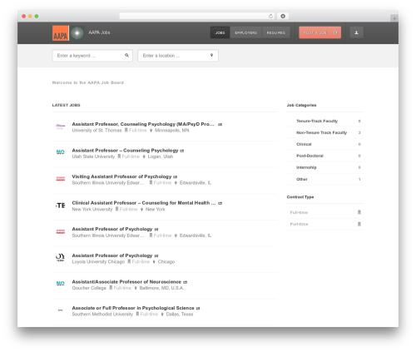Click bookmark icon in New York University row
This screenshot has width=416, height=352.
coord(117,209)
